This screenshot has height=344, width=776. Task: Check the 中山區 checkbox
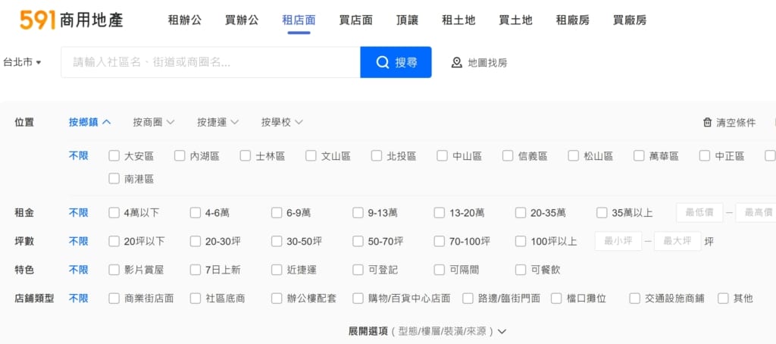[x=442, y=156]
